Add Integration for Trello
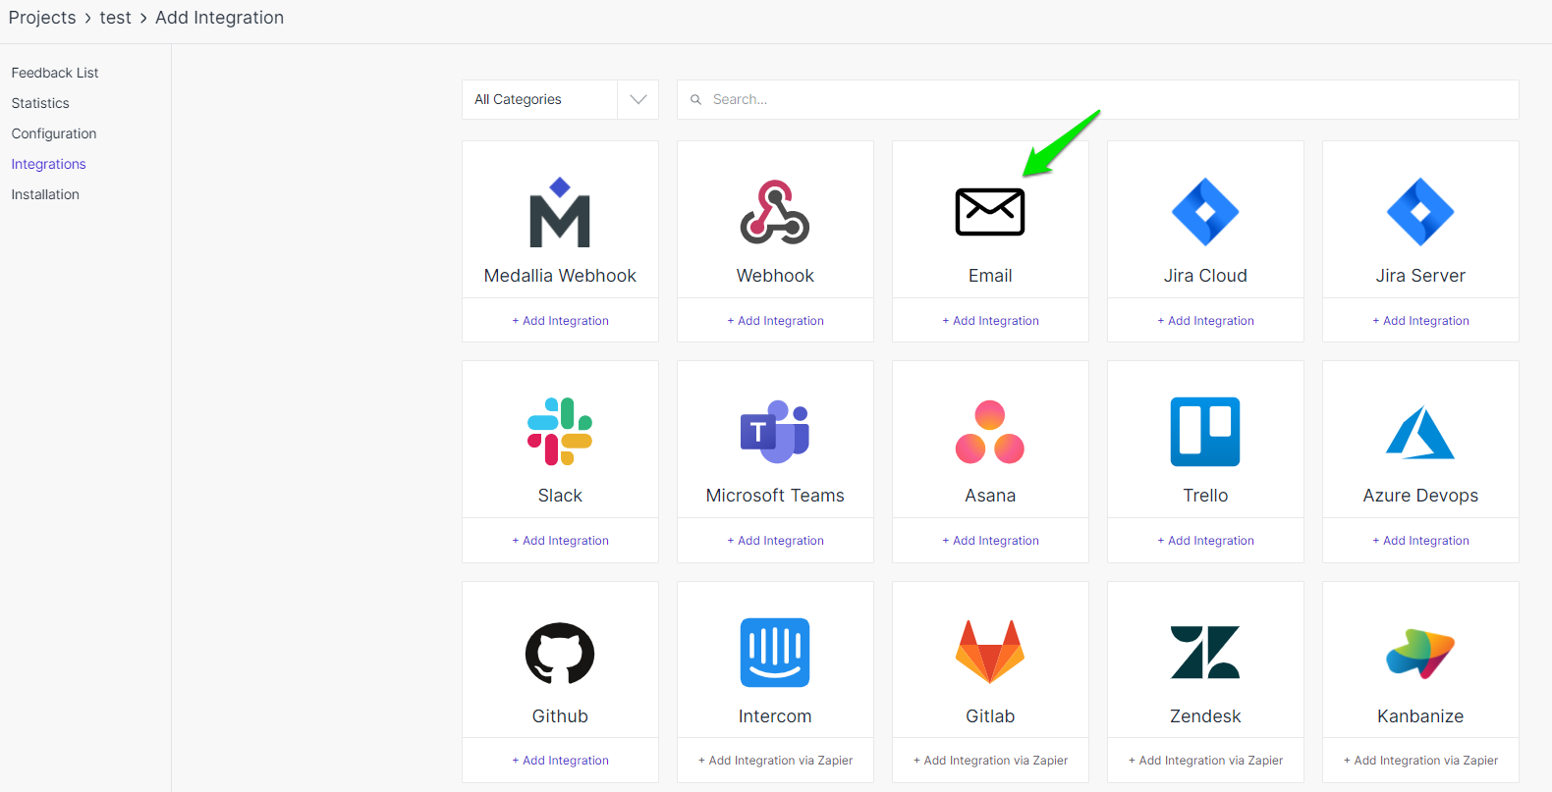 coord(1205,541)
